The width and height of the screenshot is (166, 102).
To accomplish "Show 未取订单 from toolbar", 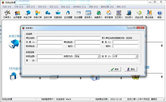I will (x=38, y=14).
